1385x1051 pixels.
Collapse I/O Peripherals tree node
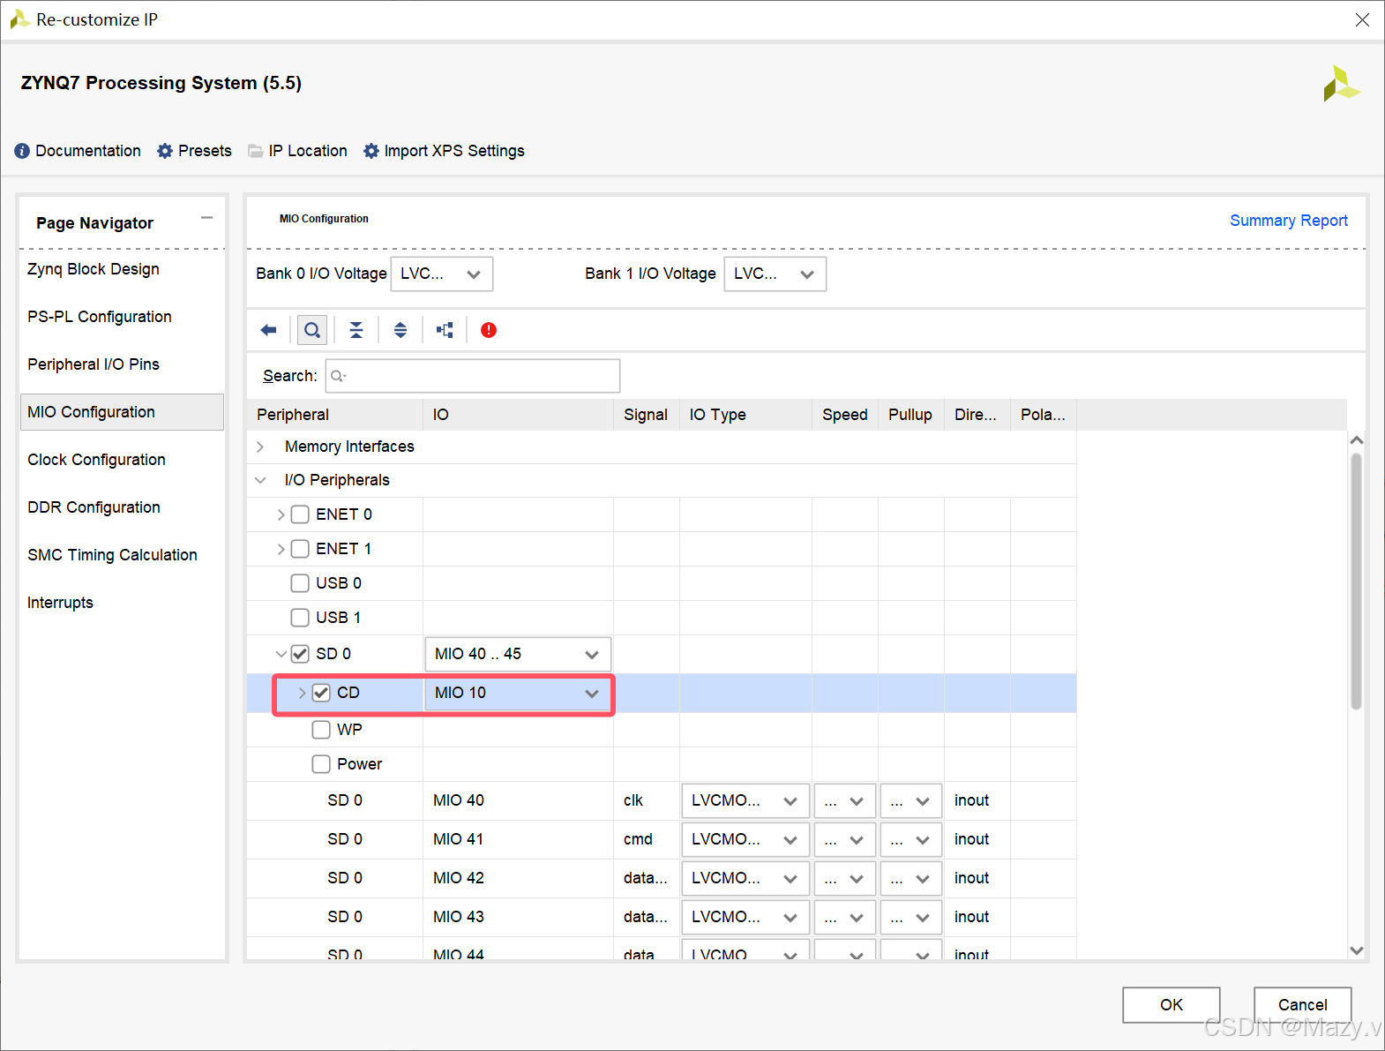click(260, 480)
